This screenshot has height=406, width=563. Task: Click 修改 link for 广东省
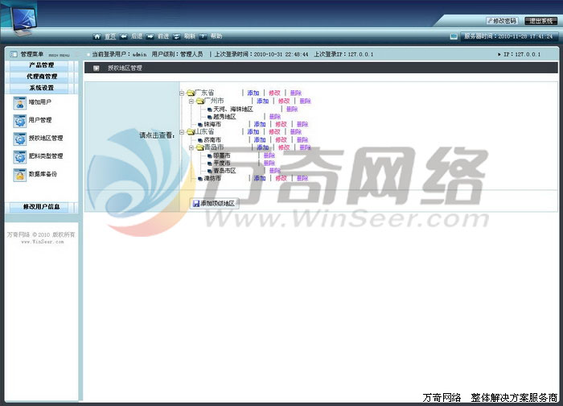[274, 93]
